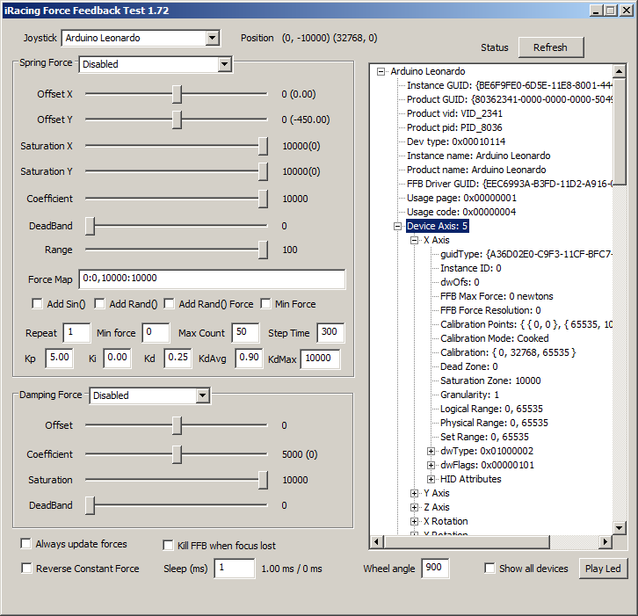Click the Max Count field
The width and height of the screenshot is (638, 616).
tap(245, 333)
